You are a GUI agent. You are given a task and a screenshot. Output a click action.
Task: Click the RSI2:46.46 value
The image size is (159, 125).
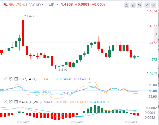pyautogui.click(x=65, y=79)
